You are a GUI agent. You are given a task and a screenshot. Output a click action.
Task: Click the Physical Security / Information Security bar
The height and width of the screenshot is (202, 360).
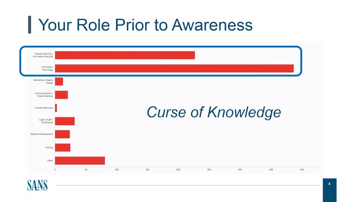point(125,55)
